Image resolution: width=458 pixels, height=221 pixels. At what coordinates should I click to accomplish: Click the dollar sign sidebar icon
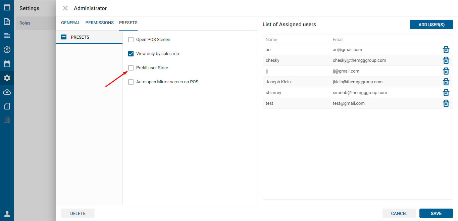point(7,50)
